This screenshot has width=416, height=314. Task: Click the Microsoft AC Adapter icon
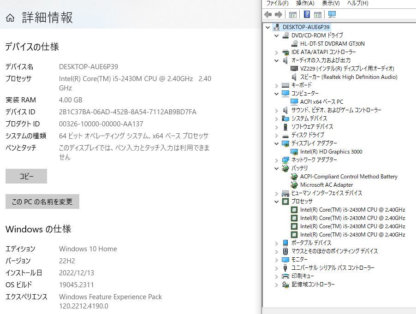(294, 185)
